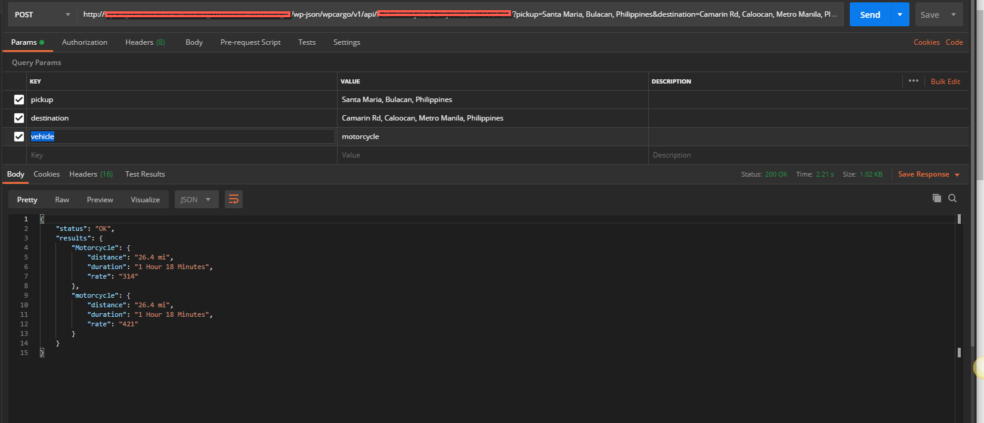This screenshot has width=984, height=423.
Task: Click the 200 OK status text
Action: tap(776, 174)
